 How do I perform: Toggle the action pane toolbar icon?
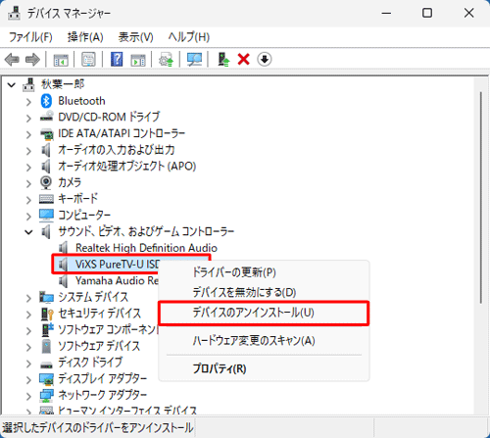(138, 60)
